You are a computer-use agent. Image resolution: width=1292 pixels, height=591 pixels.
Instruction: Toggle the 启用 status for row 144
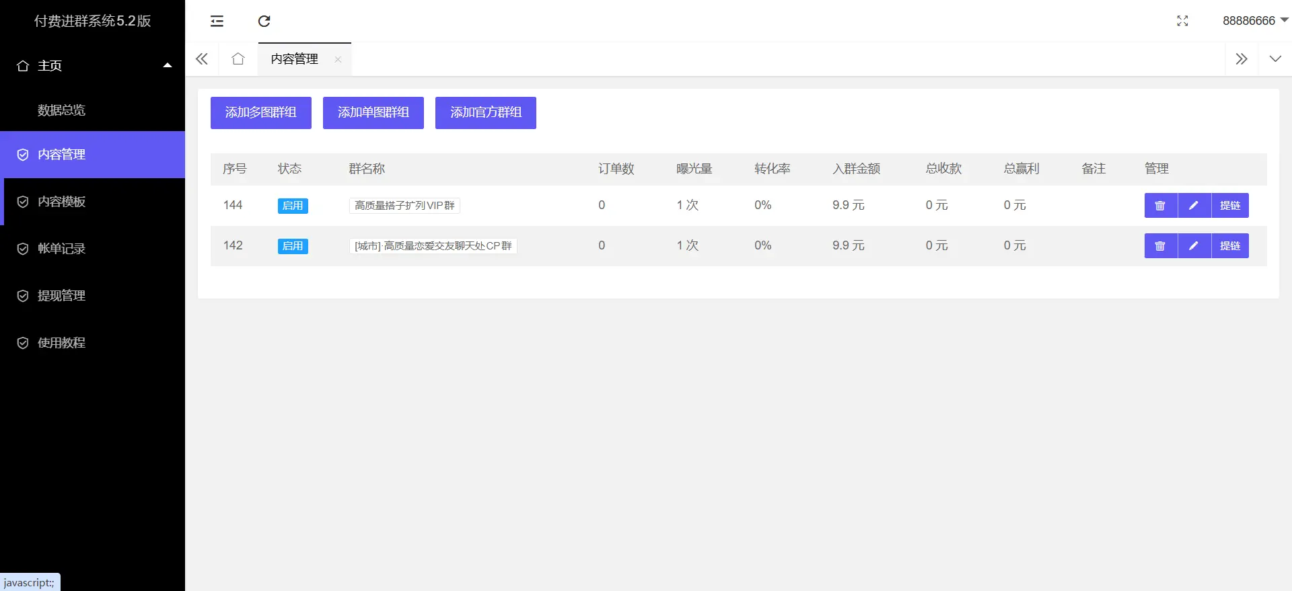click(293, 206)
